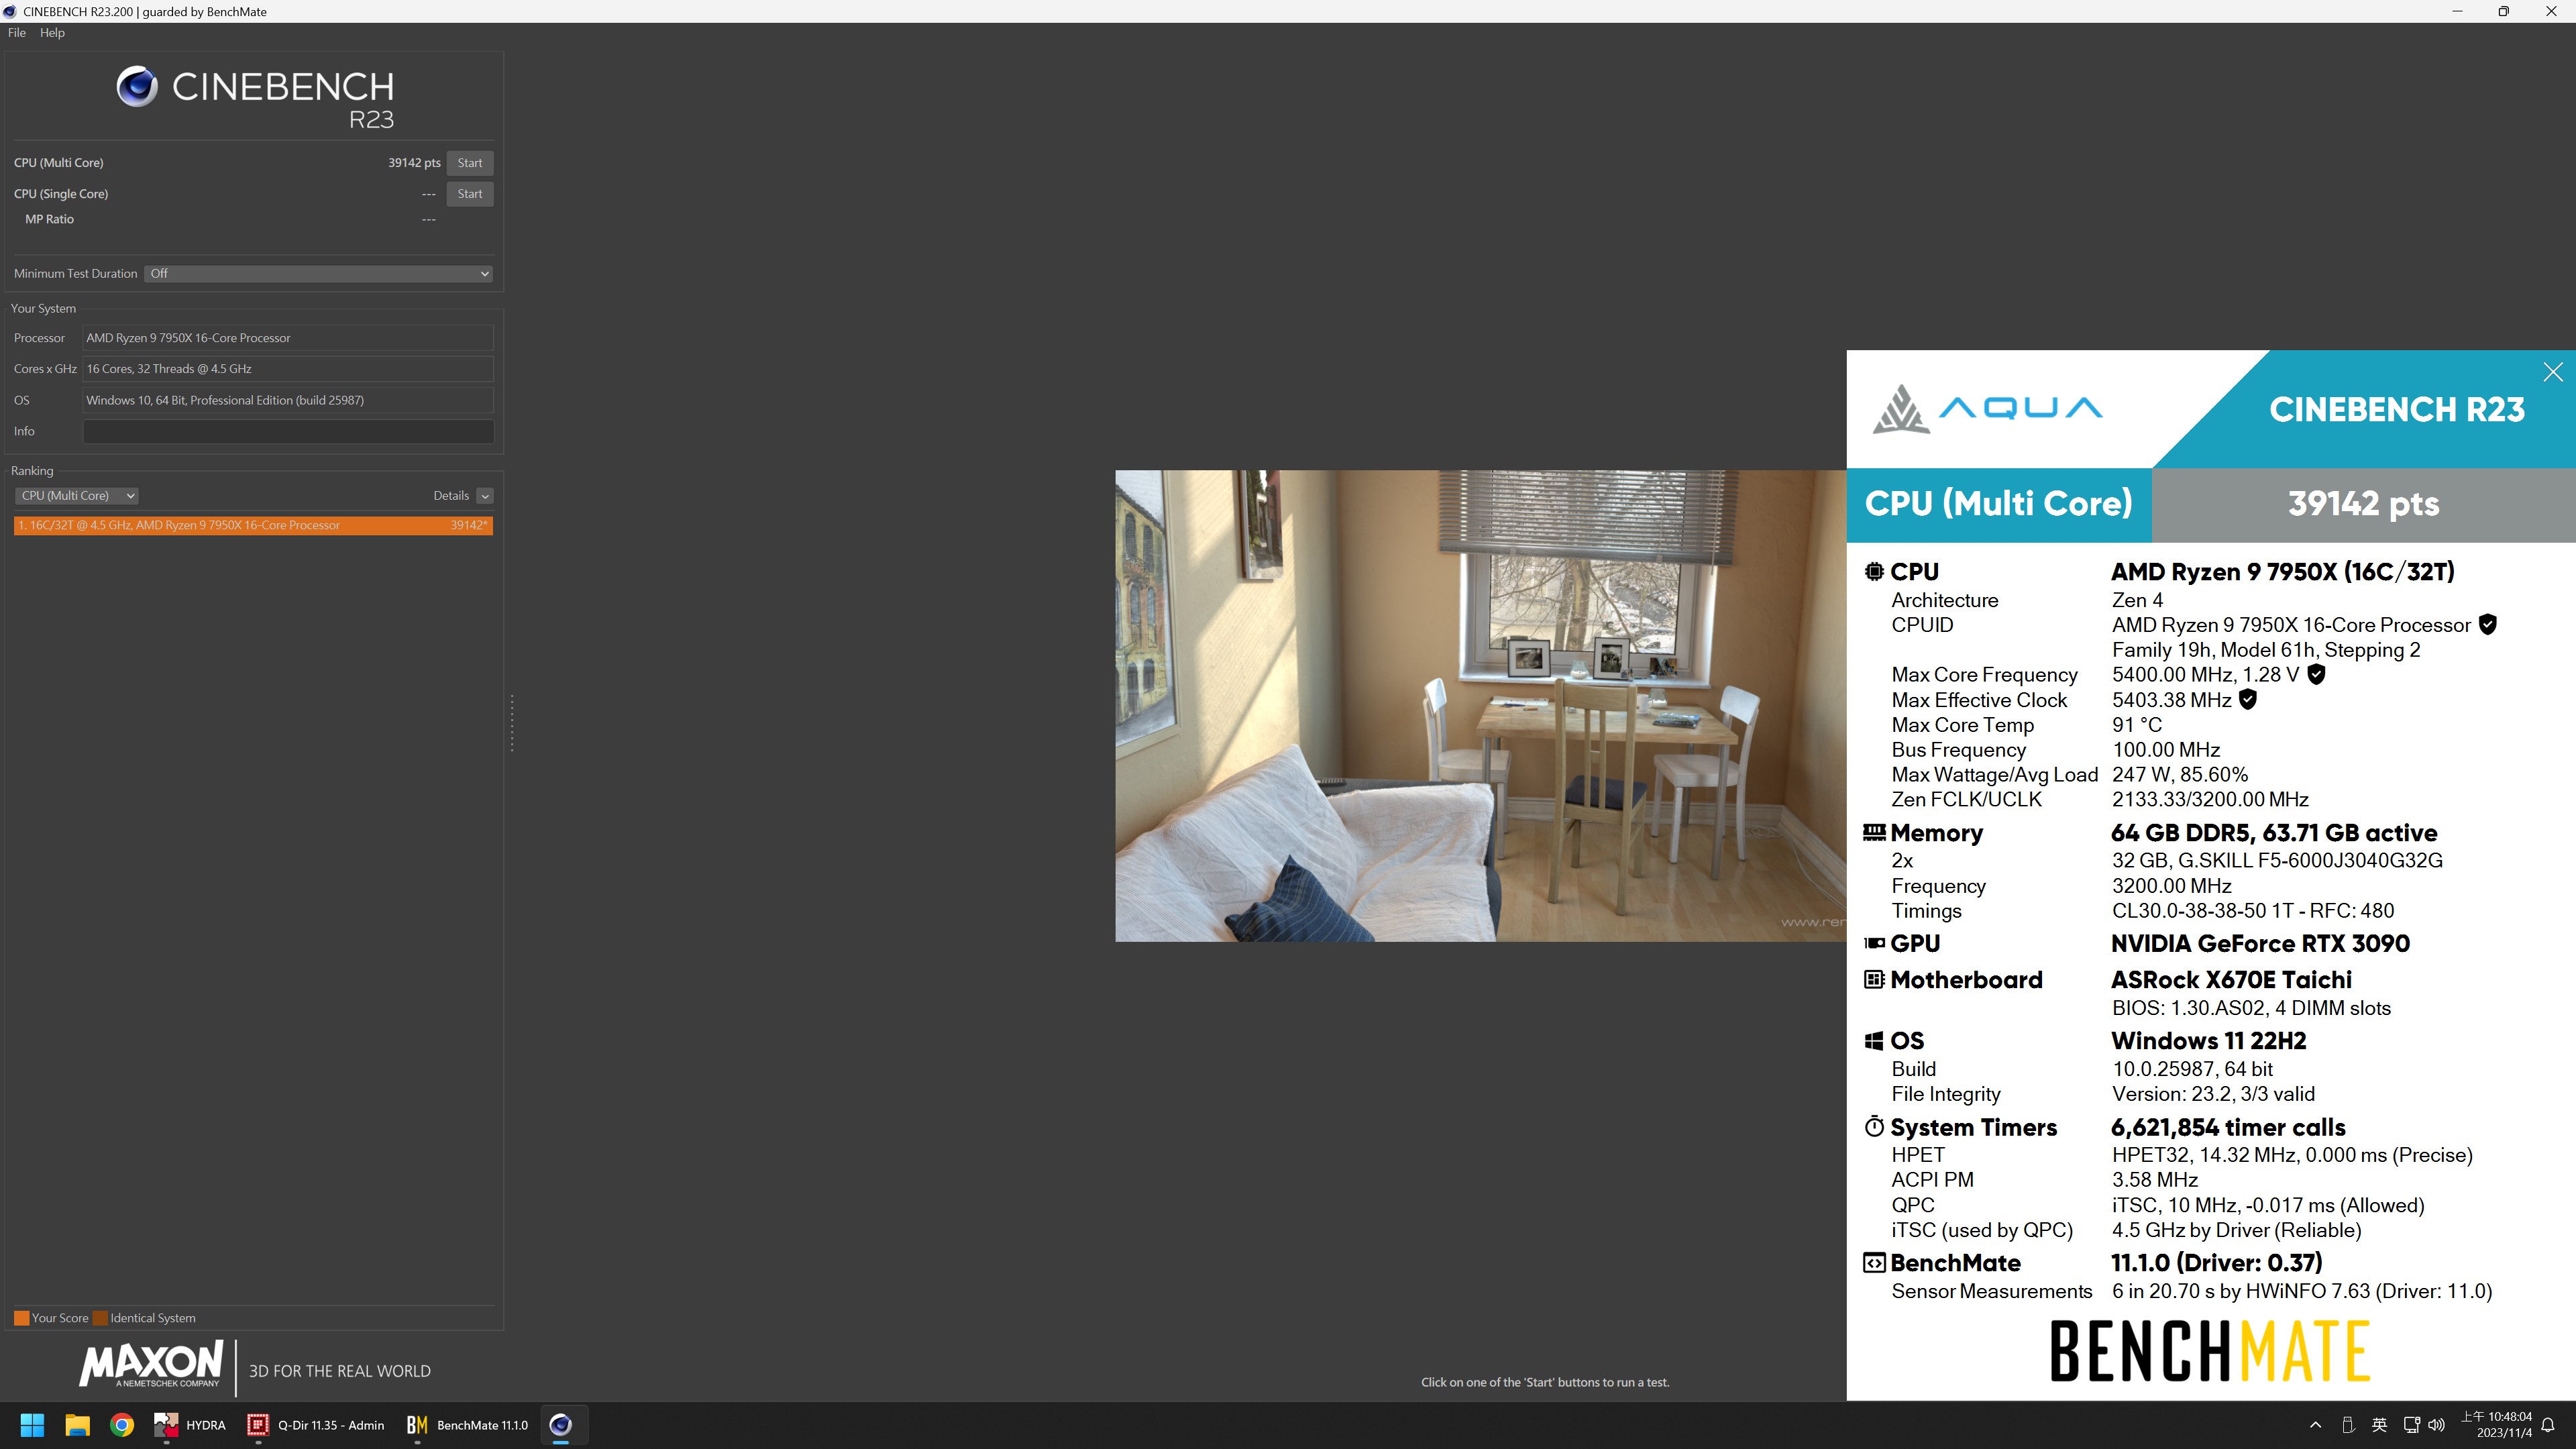Viewport: 2576px width, 1449px height.
Task: Click the Identical System legend swatch
Action: pos(100,1318)
